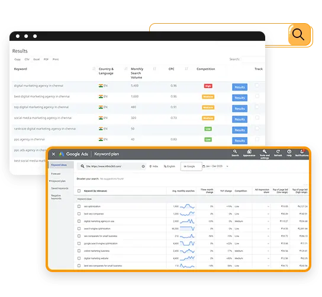Open the Google Ads Search tool icon

pyautogui.click(x=235, y=153)
